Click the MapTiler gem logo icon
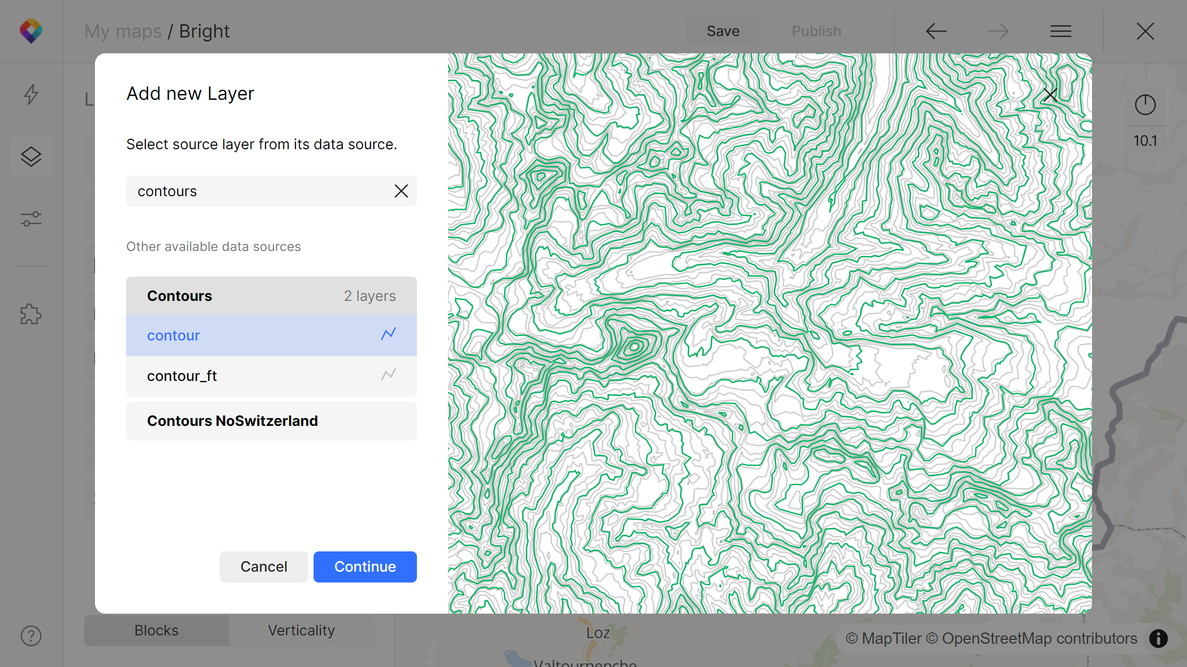The height and width of the screenshot is (667, 1187). [x=31, y=31]
